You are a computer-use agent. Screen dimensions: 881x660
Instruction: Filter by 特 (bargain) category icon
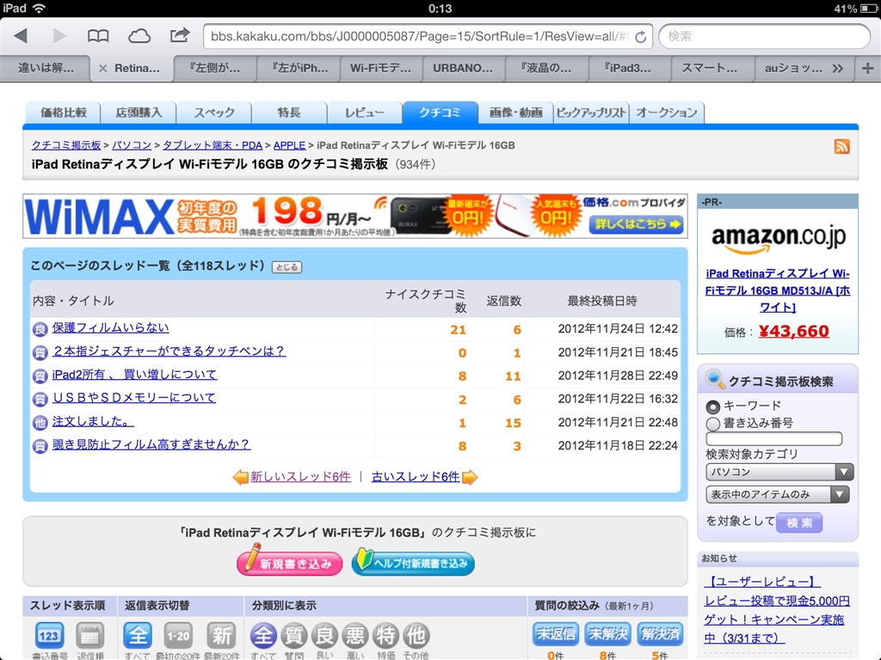click(385, 635)
